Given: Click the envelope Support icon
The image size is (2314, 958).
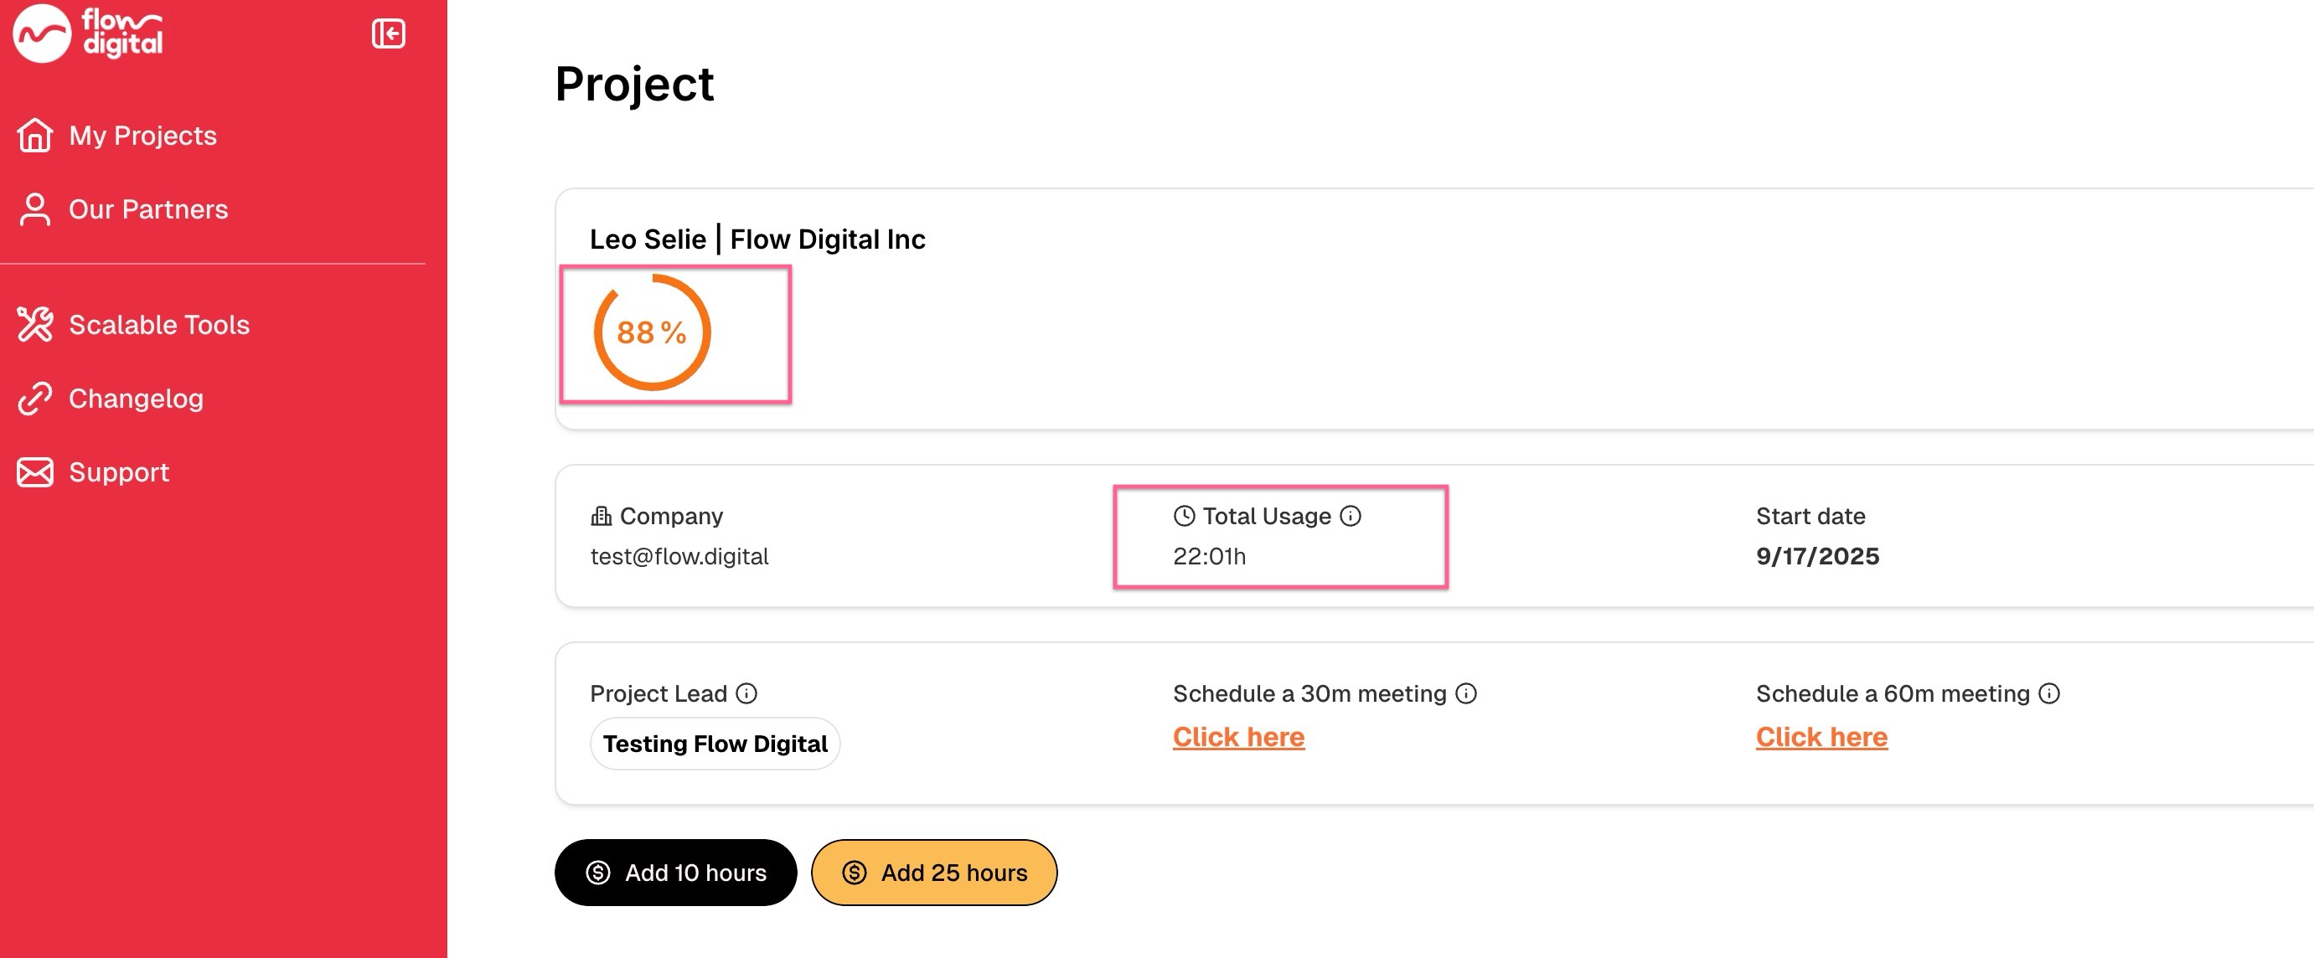Looking at the screenshot, I should click(x=35, y=472).
